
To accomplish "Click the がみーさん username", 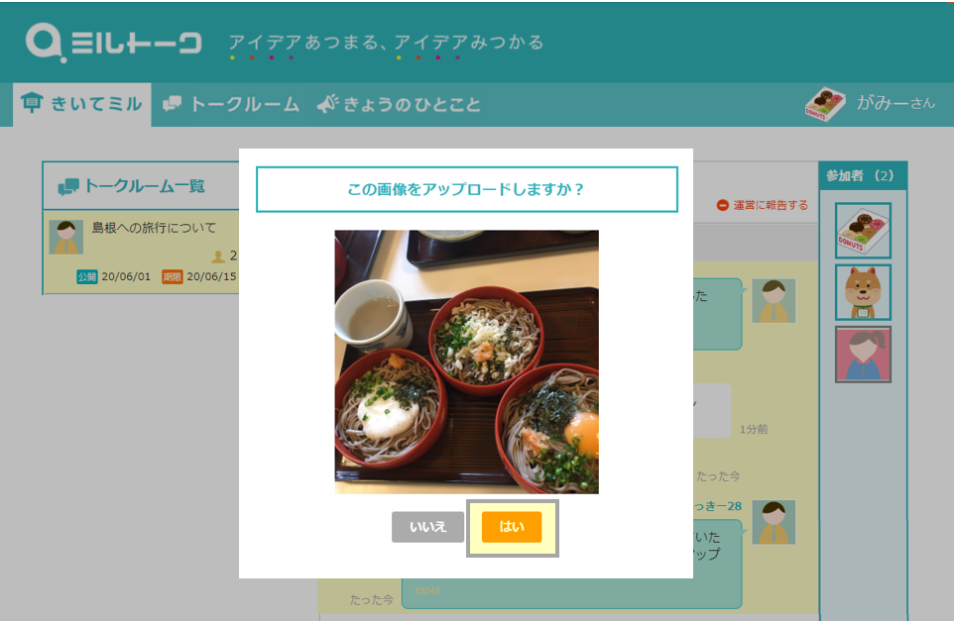I will tap(894, 103).
